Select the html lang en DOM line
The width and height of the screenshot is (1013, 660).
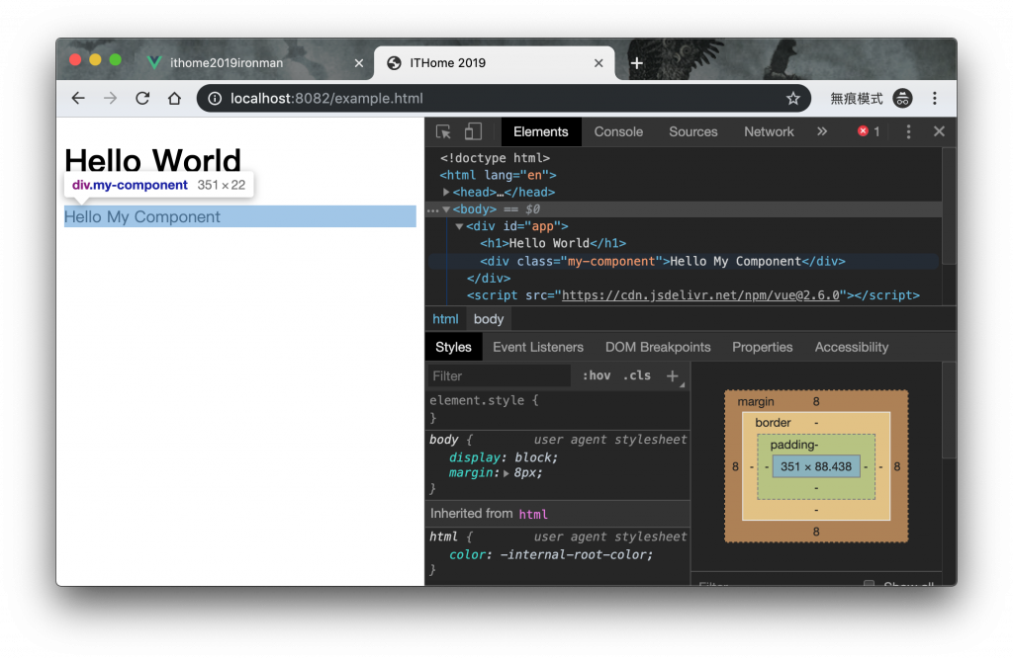tap(499, 175)
